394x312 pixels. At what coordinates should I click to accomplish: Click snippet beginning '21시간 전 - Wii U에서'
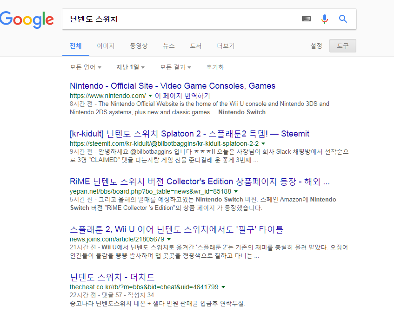point(209,252)
